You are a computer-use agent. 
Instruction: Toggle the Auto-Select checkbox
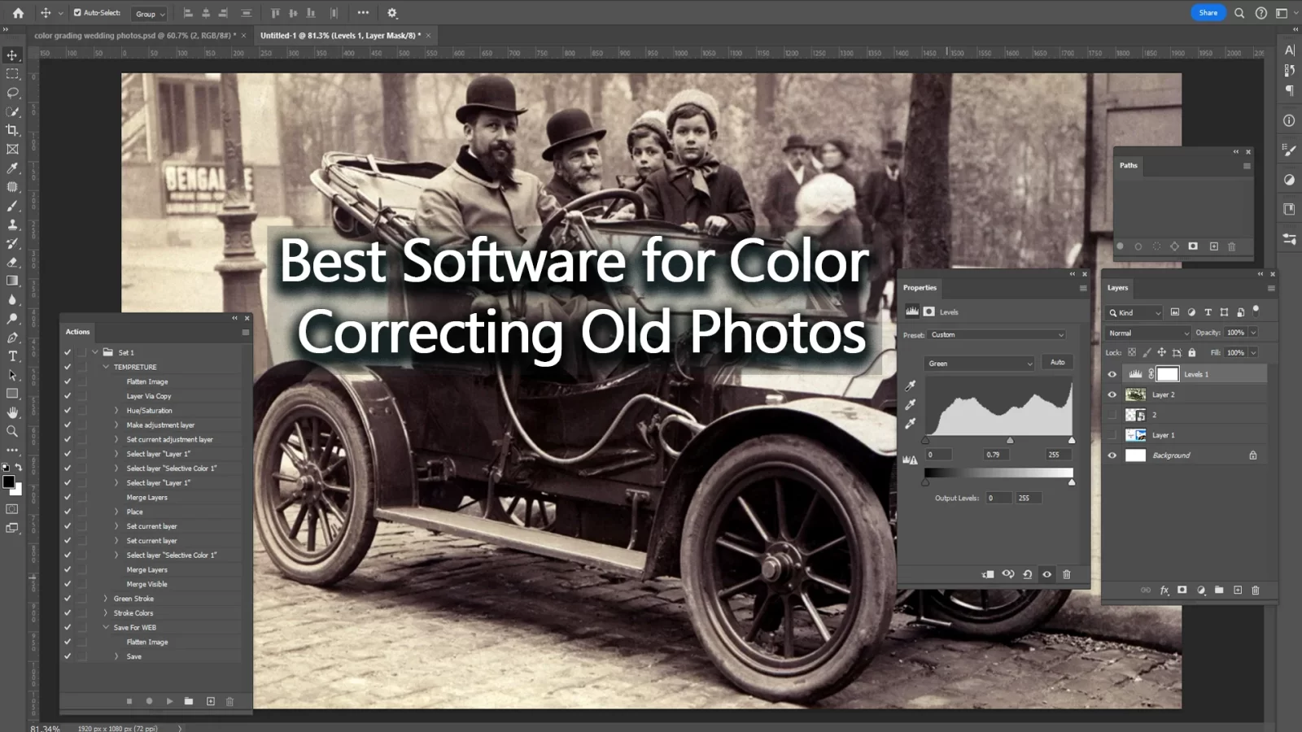coord(77,13)
